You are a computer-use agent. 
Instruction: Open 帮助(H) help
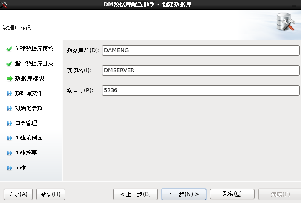pos(51,194)
